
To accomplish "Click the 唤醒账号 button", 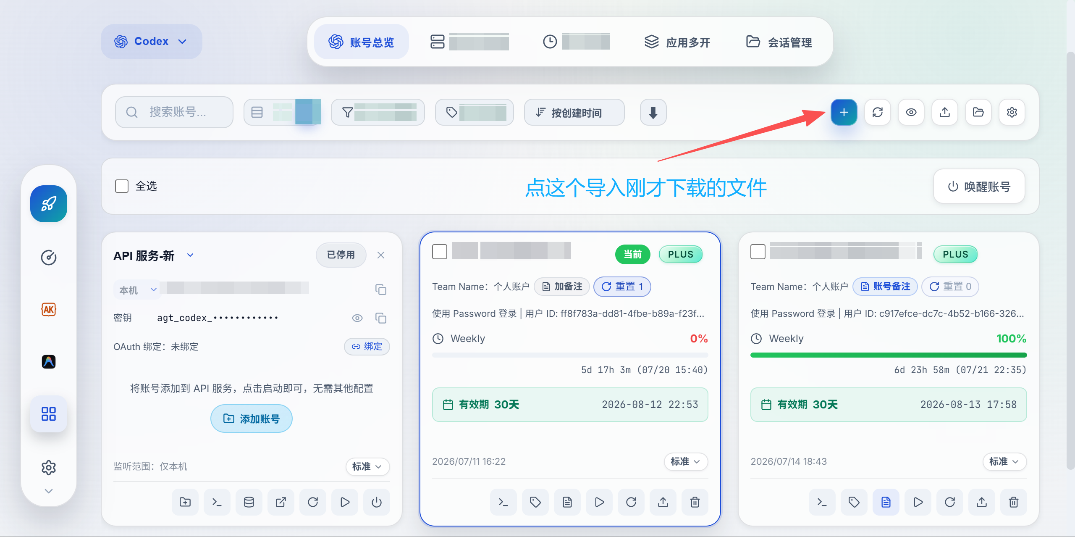I will 979,186.
